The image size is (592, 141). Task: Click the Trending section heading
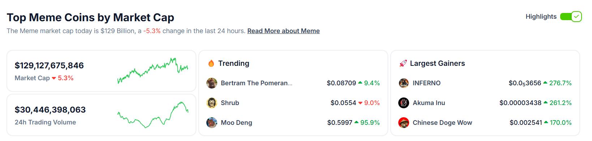[x=233, y=63]
